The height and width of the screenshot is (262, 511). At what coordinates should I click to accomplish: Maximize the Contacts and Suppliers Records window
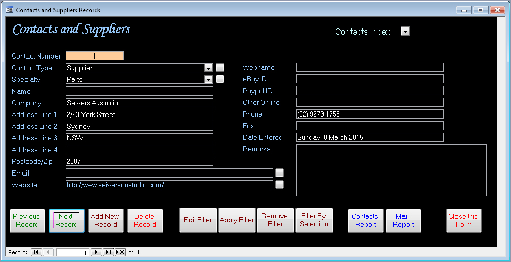[480, 10]
